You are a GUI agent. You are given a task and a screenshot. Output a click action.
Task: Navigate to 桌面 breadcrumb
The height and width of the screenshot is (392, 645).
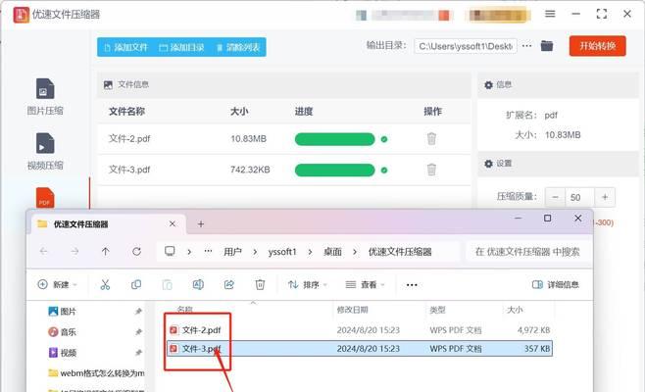coord(332,252)
